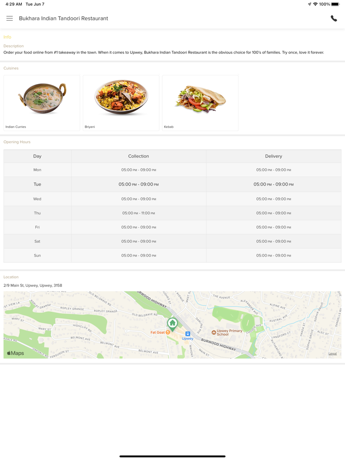Select the Briyani cuisine card
345x460 pixels.
click(121, 103)
